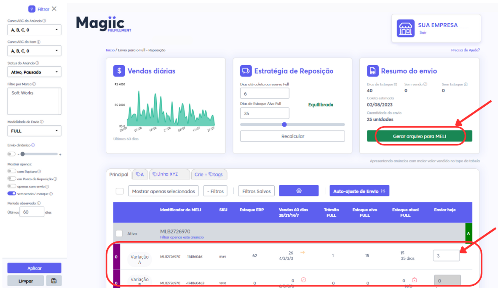Click the info icon next to sem venda / estoque

coord(51,194)
